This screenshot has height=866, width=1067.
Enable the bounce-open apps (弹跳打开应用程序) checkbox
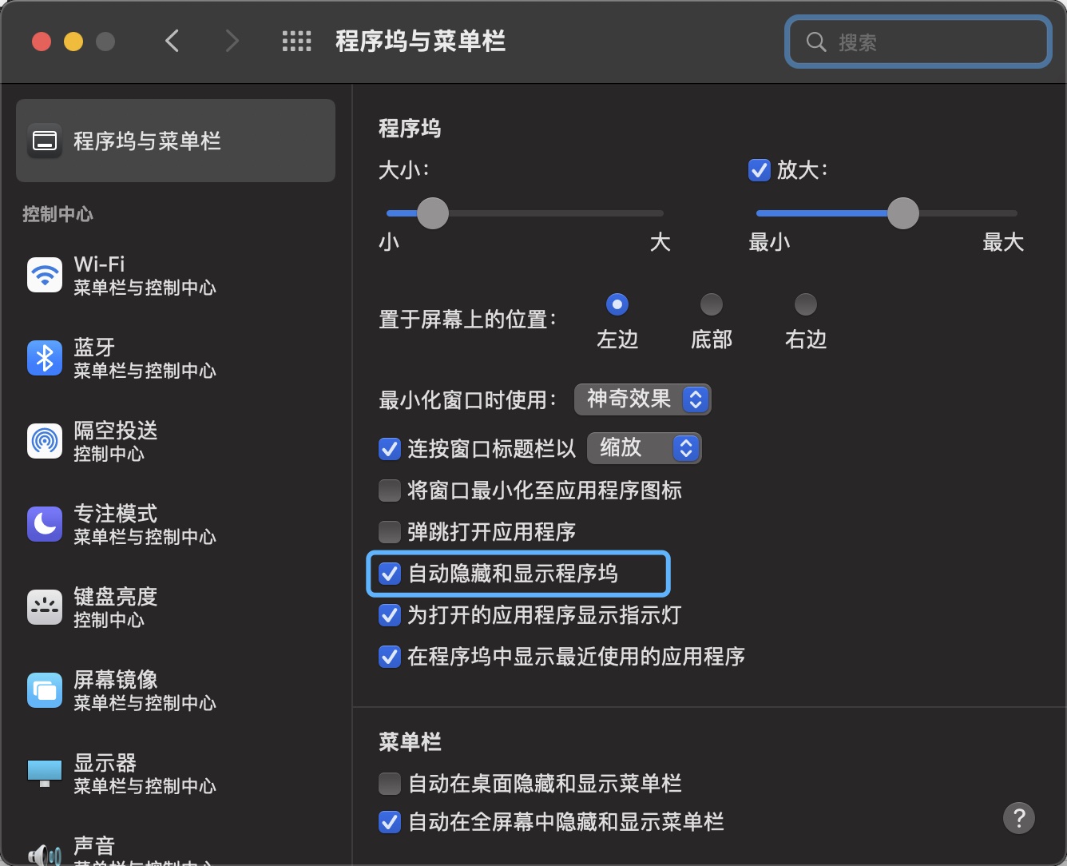click(x=390, y=532)
